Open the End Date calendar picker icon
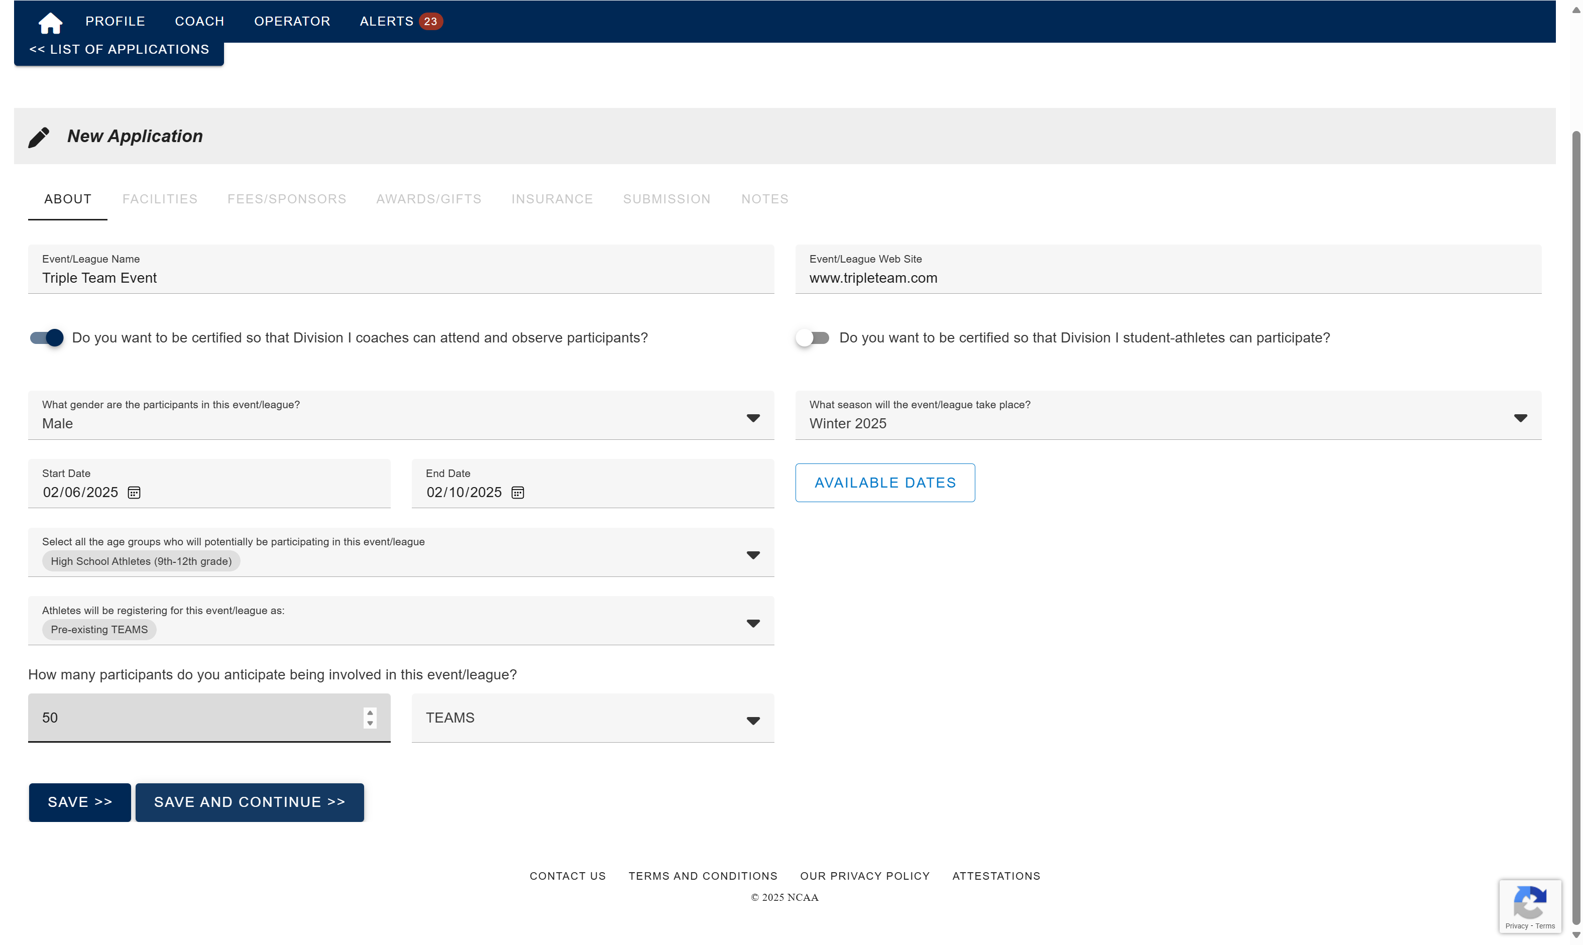 click(518, 492)
